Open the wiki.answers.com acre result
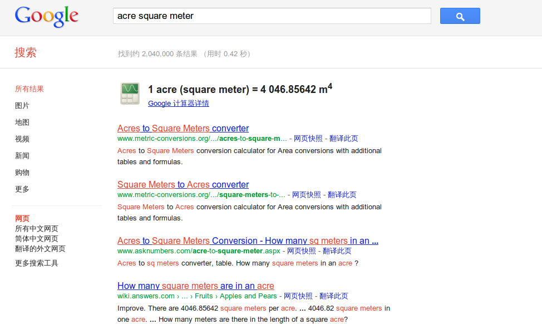This screenshot has width=542, height=324. pos(196,286)
